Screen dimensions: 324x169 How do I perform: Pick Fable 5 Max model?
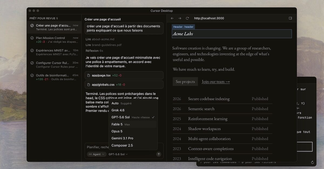pyautogui.click(x=133, y=124)
